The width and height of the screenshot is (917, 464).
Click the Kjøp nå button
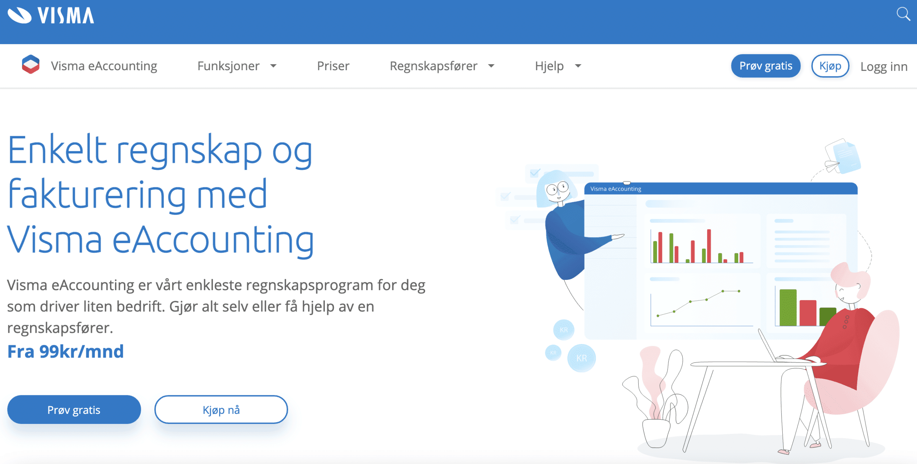pyautogui.click(x=221, y=410)
